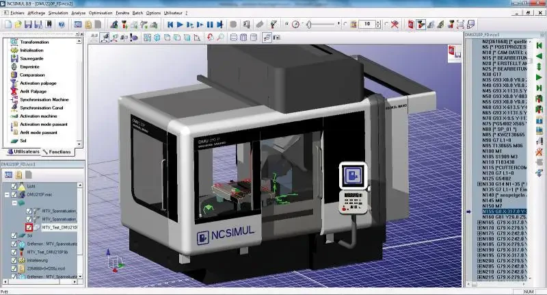
Task: Open the Optimisation menu
Action: (x=101, y=13)
